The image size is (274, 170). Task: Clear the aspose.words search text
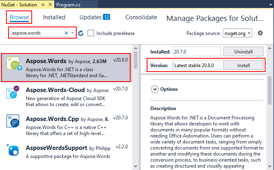pos(66,33)
